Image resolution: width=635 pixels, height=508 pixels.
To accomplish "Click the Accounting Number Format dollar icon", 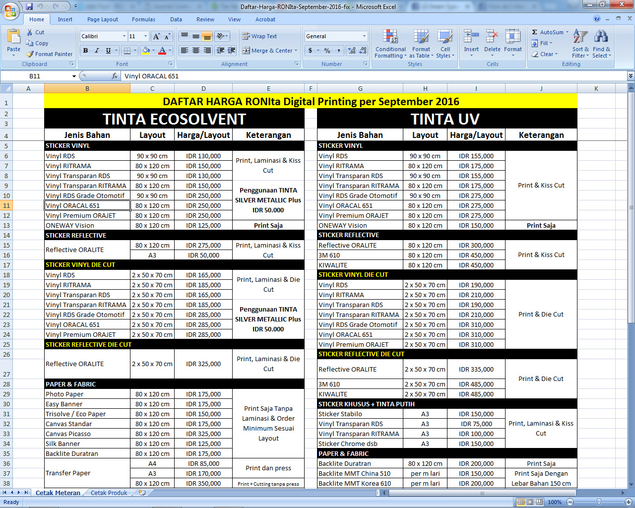I will (x=310, y=51).
